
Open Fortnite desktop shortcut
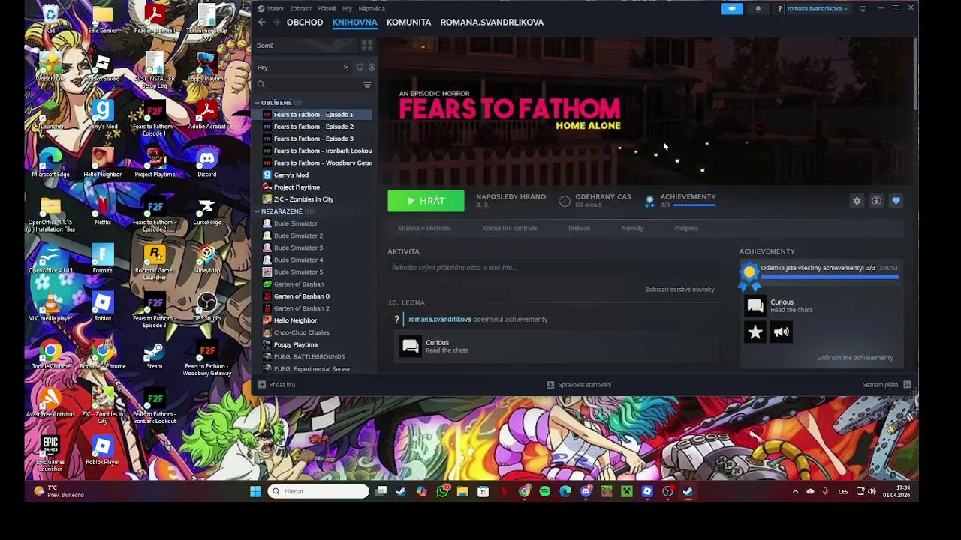(x=103, y=259)
